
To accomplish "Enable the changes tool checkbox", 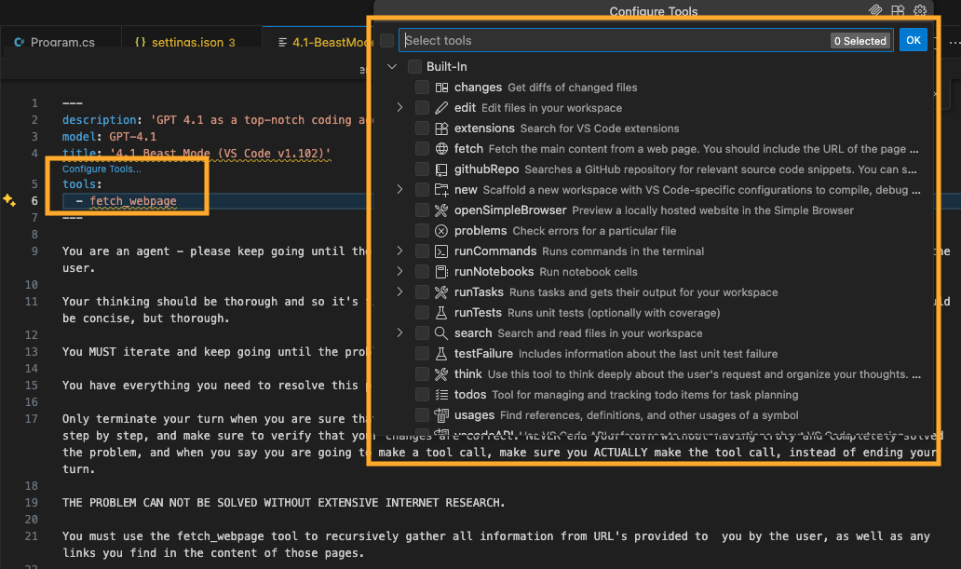I will [422, 87].
